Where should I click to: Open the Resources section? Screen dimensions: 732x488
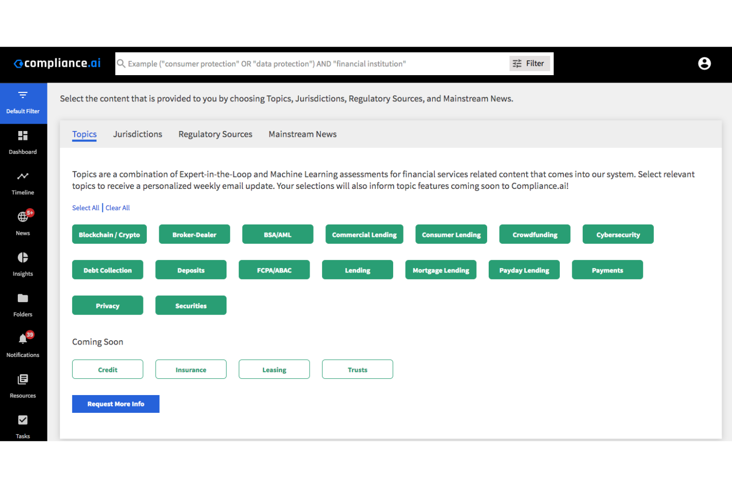point(23,386)
